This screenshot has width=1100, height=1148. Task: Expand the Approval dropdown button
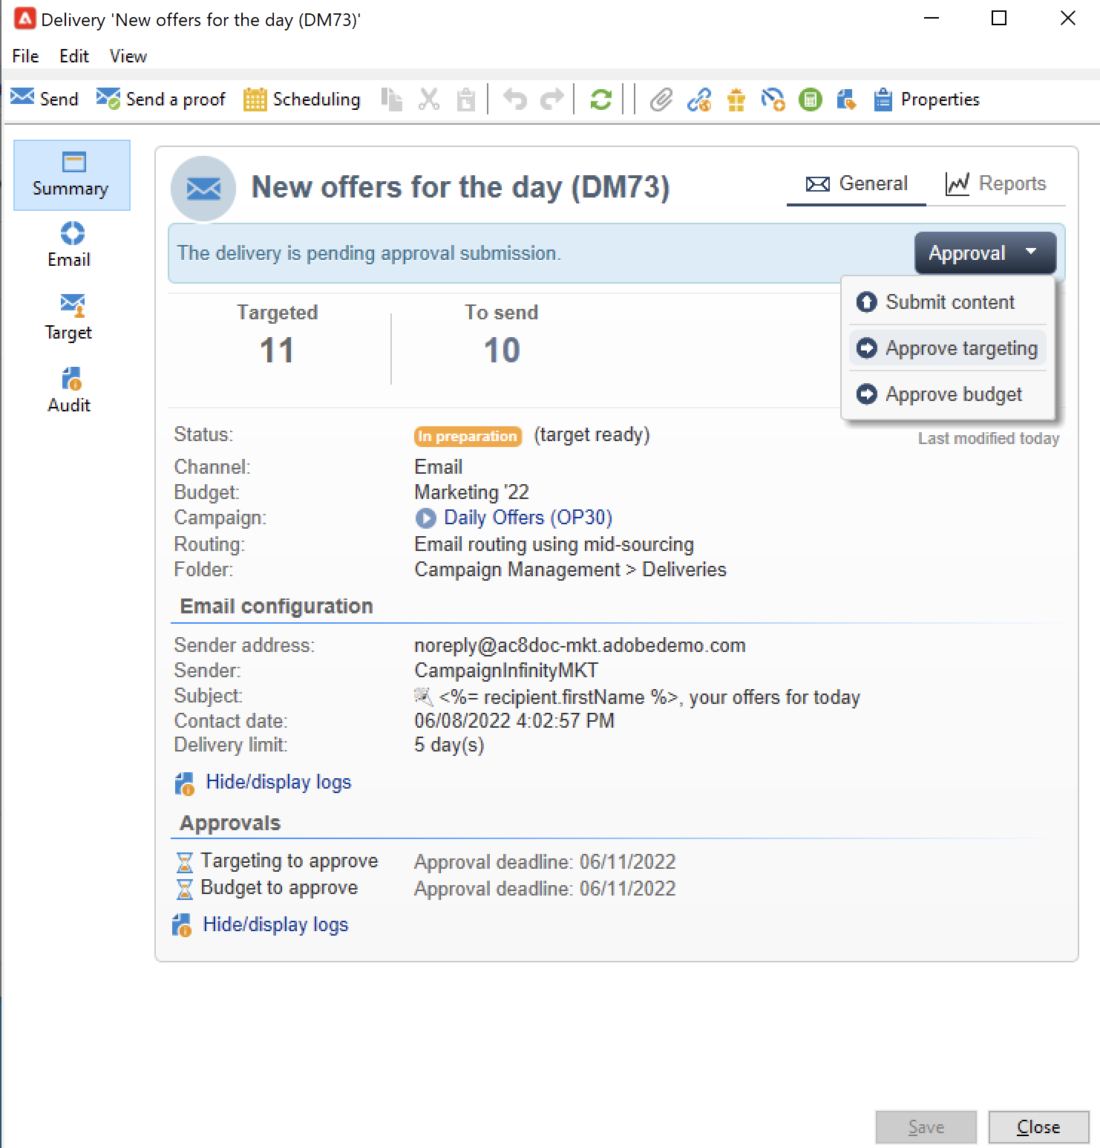point(985,253)
